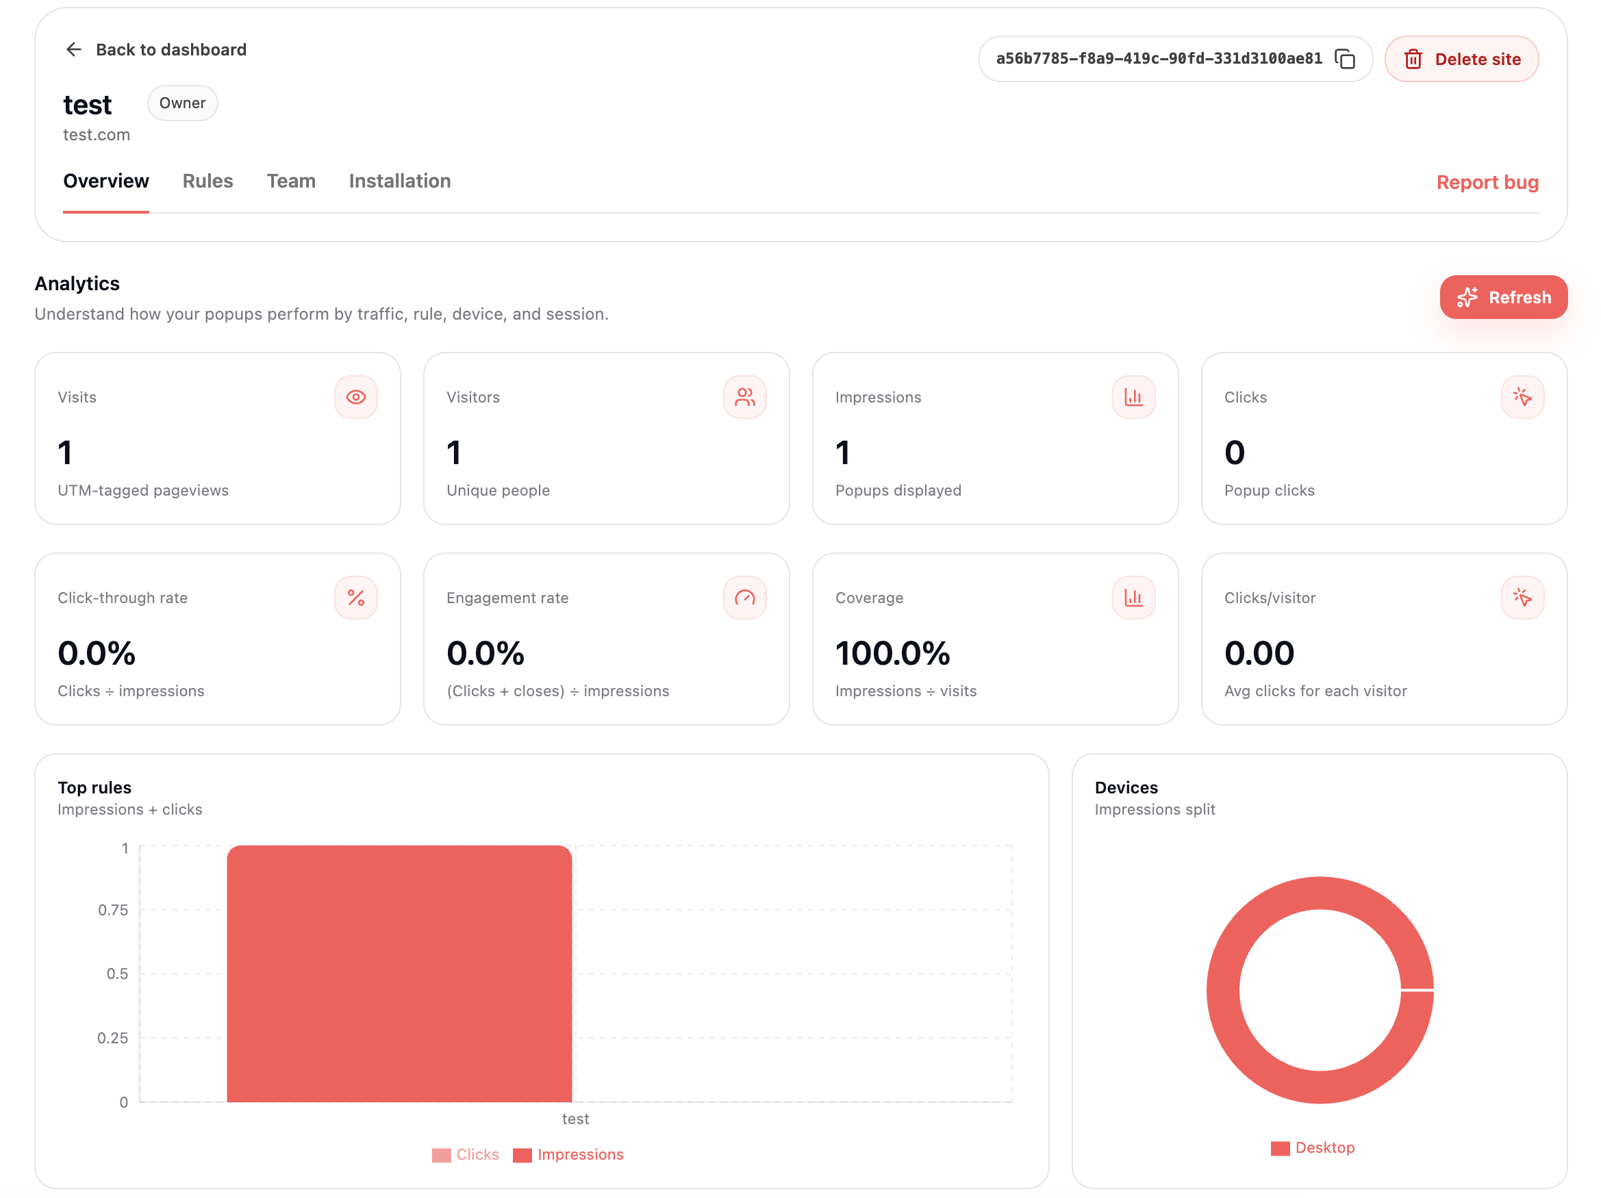
Task: Click the cursor icon on Clicks/visitor card
Action: (1523, 598)
